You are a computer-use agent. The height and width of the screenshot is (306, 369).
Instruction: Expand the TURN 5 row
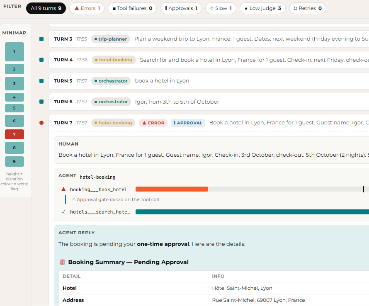pos(209,81)
